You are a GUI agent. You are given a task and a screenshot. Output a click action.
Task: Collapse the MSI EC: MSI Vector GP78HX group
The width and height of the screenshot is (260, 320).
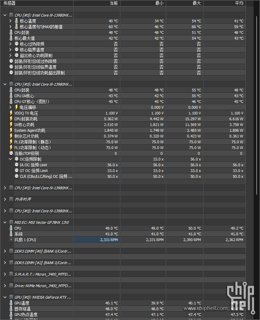[5, 222]
